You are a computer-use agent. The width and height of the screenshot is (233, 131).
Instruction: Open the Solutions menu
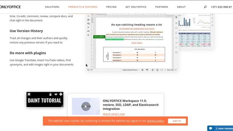[x=52, y=7]
